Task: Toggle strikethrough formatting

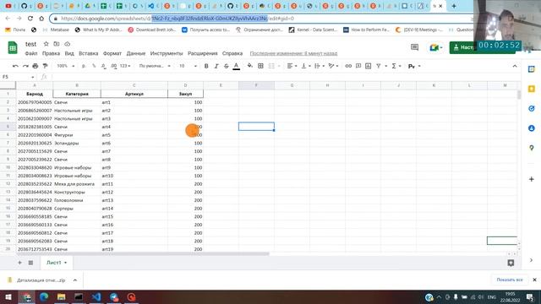Action: tap(227, 66)
